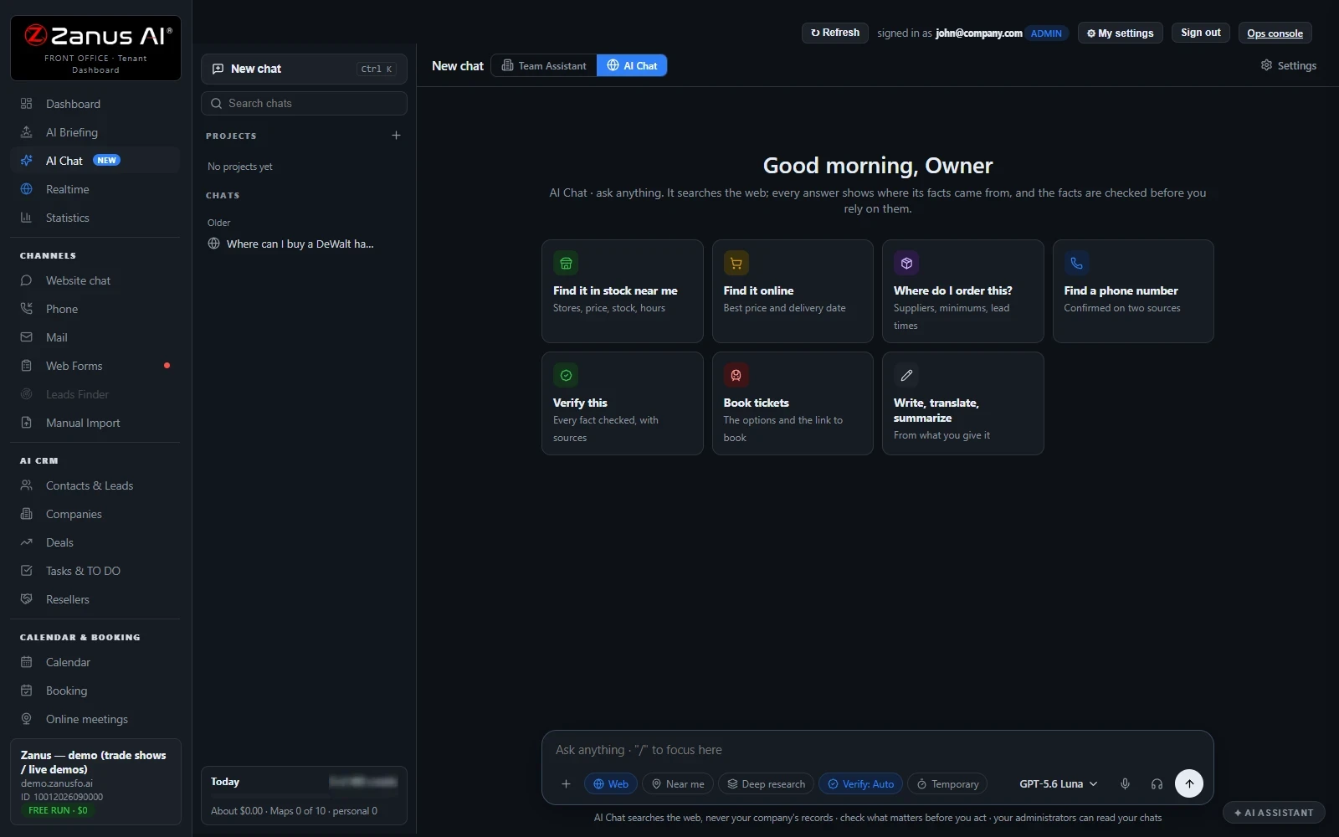
Task: Open Tasks & TO DO
Action: point(95,571)
